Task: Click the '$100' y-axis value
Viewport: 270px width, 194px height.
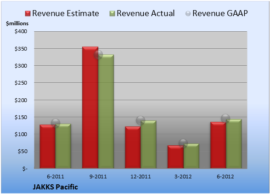Action: [x=21, y=134]
